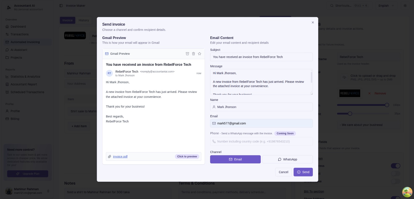Click the RebelForce logo thumbnail in settings
The width and height of the screenshot is (414, 199).
coord(350,93)
